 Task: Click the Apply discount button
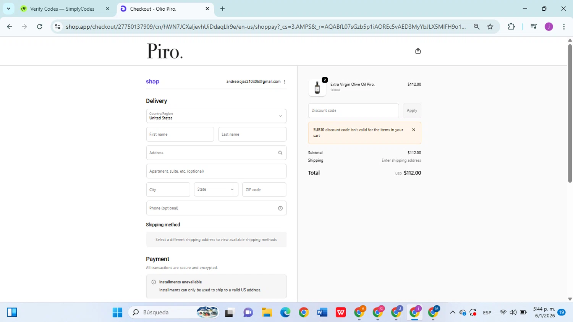point(412,110)
